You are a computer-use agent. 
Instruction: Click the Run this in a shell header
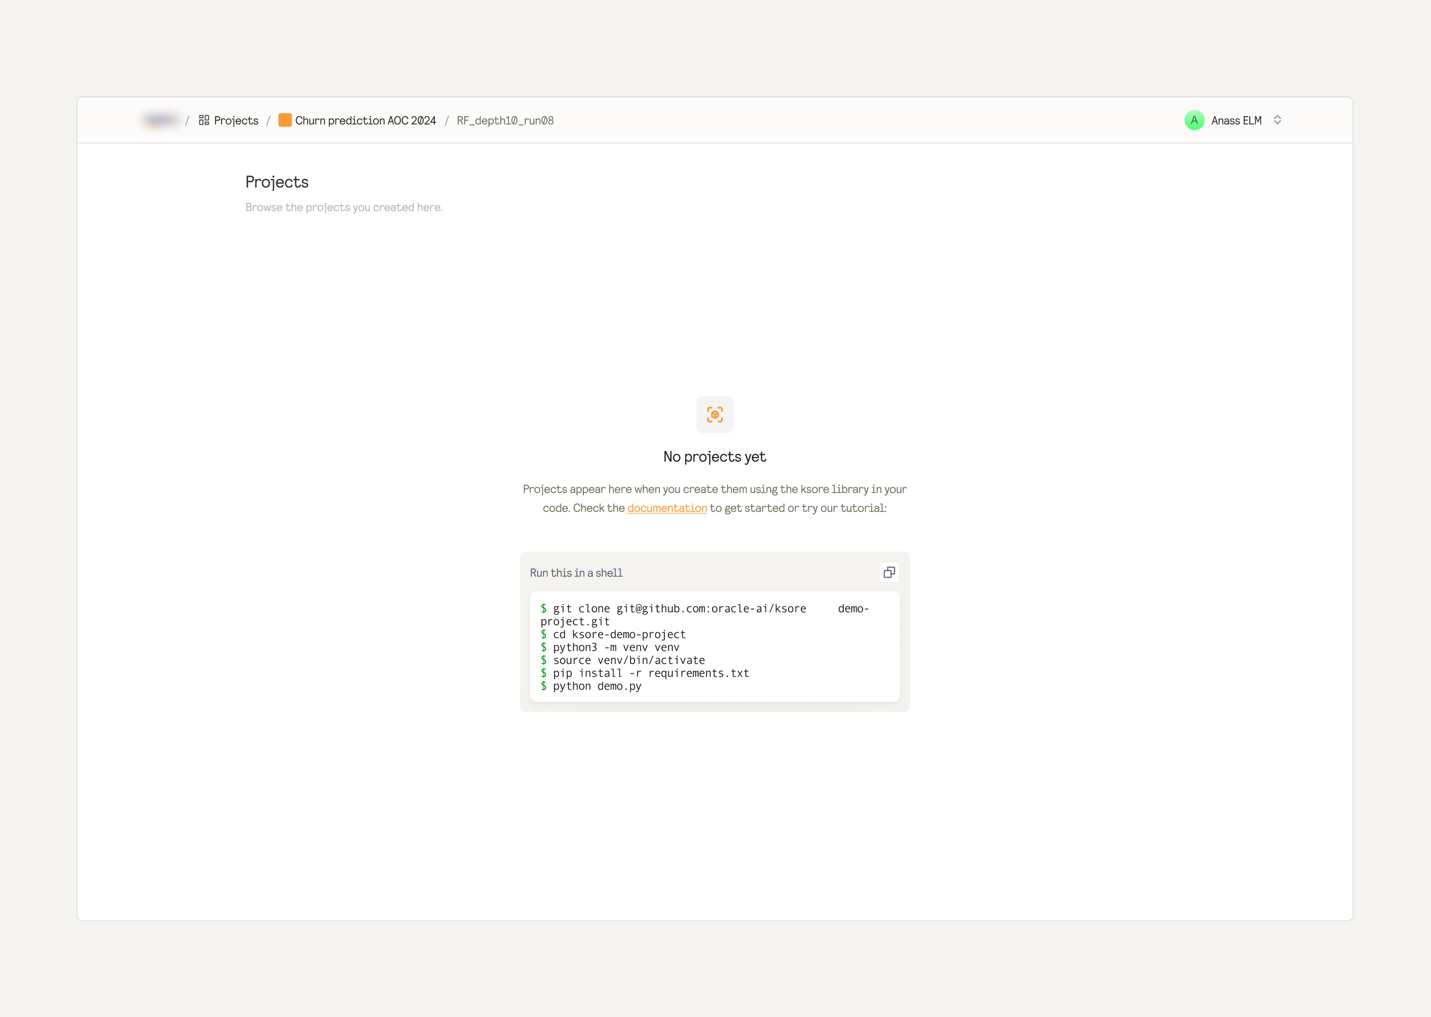pyautogui.click(x=576, y=572)
